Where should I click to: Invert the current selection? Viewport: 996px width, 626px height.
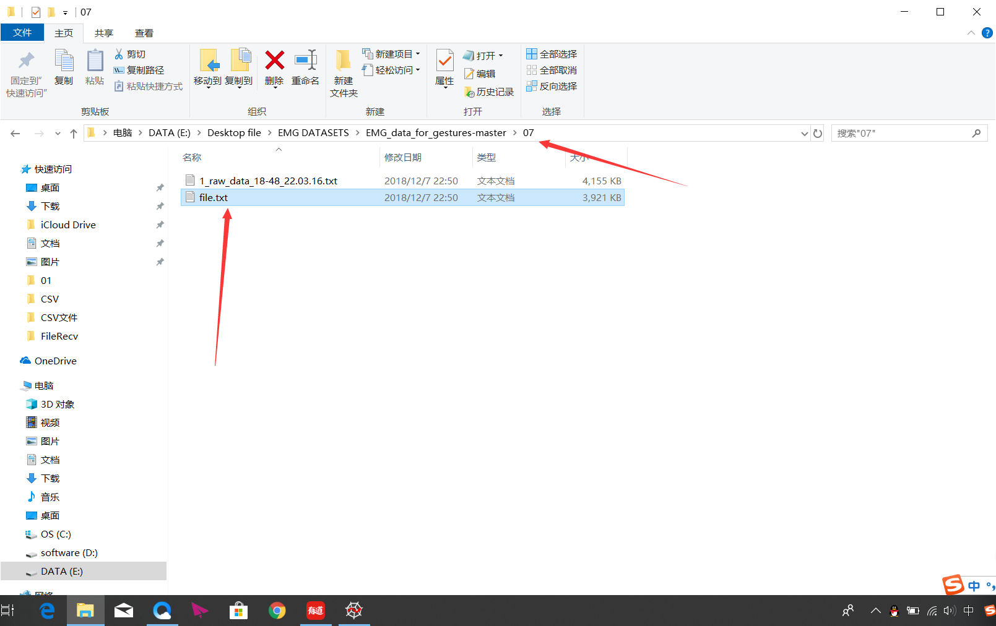pos(551,86)
